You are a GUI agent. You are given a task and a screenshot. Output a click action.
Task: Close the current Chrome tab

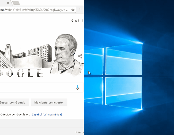pyautogui.click(x=8, y=3)
